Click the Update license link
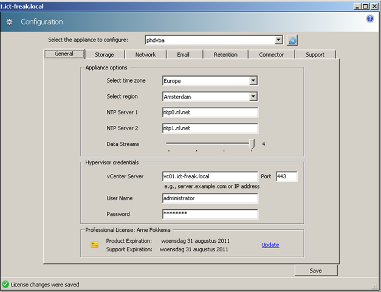 tap(270, 245)
